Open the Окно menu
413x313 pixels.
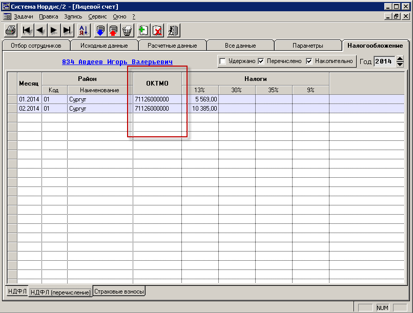[x=119, y=16]
